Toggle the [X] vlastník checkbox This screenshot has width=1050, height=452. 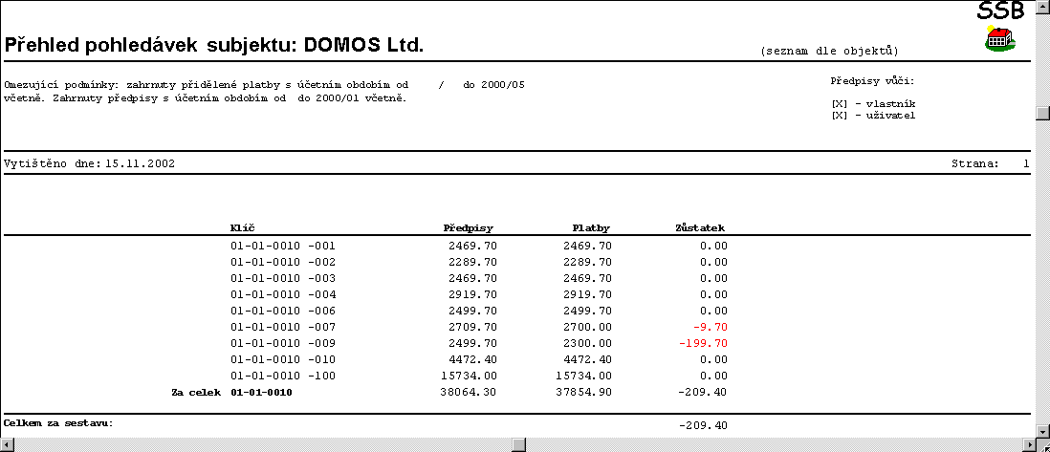(840, 104)
